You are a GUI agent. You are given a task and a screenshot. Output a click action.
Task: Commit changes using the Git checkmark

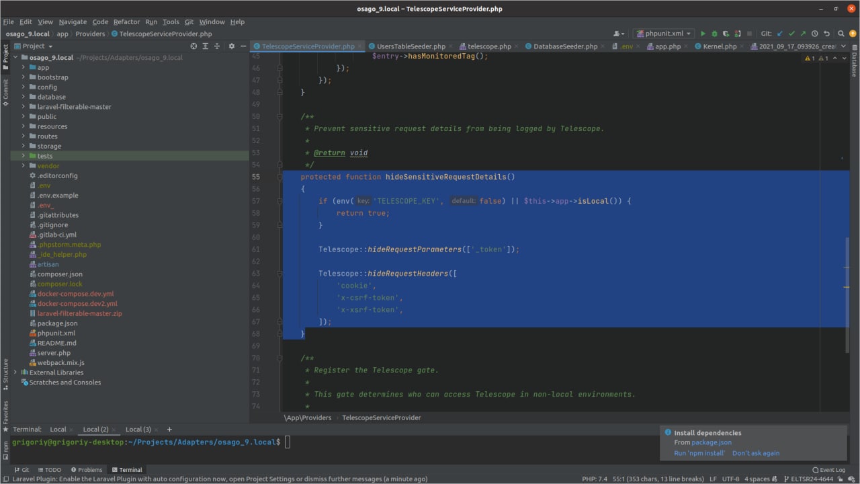(x=791, y=33)
